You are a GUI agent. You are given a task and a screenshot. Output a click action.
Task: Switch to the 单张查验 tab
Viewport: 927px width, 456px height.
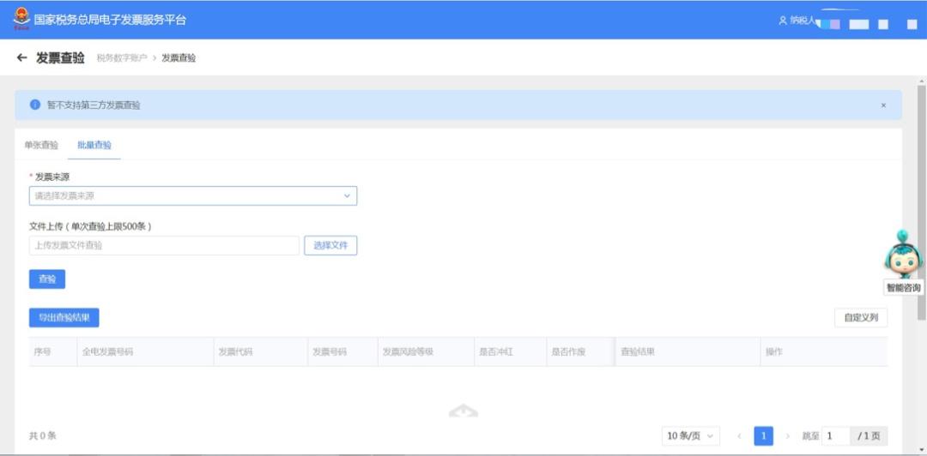tap(41, 145)
